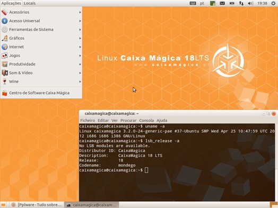Open the Aplicações menu
This screenshot has height=208, width=278.
coord(11,3)
